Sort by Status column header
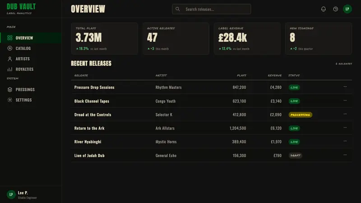 [294, 75]
